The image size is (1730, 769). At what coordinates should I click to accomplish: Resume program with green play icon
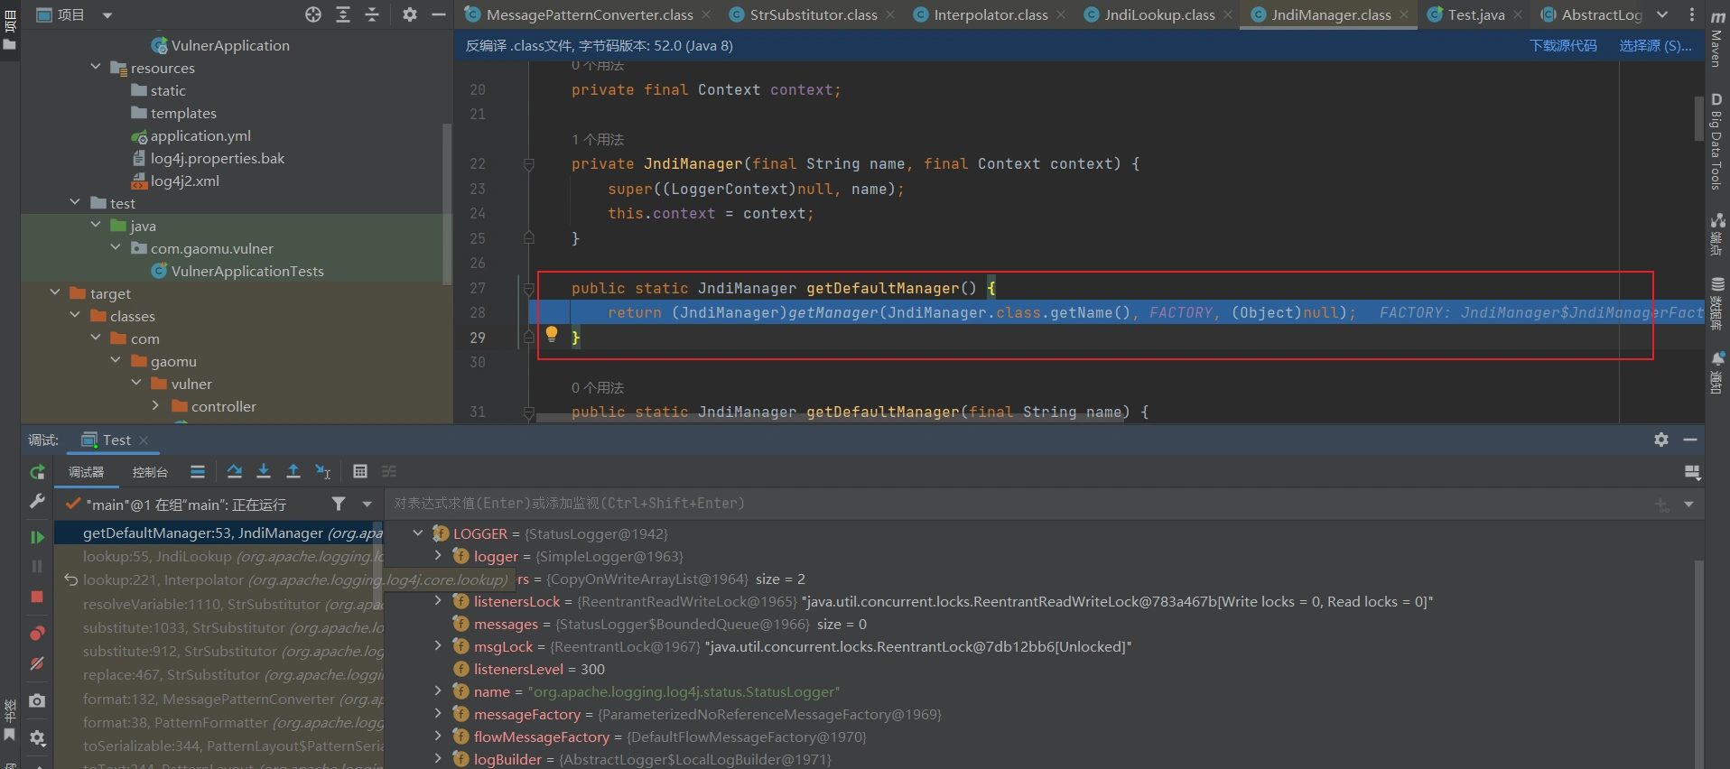[x=37, y=537]
